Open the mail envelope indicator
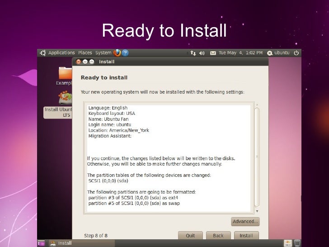Screen dimensions: 329x247 213,53
